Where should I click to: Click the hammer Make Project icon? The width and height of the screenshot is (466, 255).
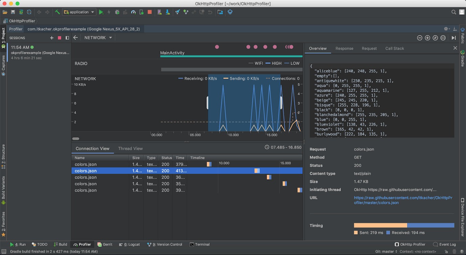click(x=58, y=12)
